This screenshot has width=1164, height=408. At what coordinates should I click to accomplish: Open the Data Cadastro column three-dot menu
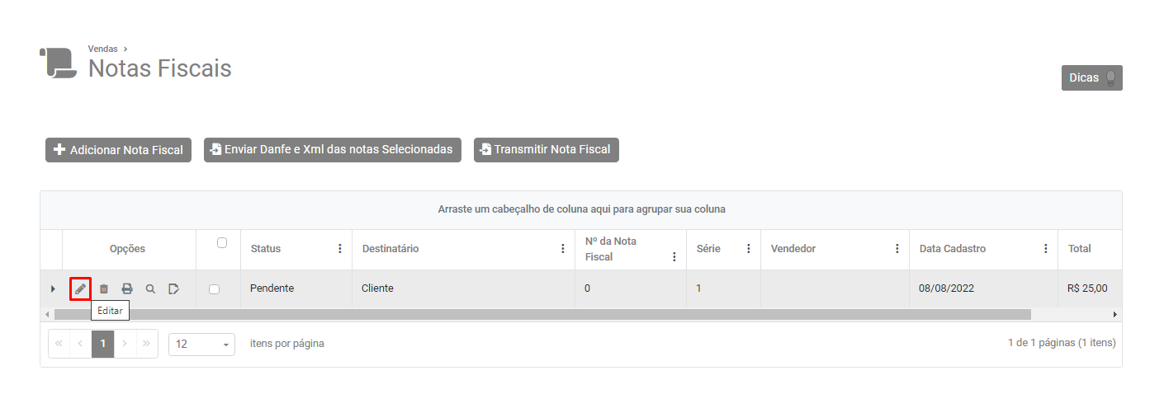click(1046, 249)
